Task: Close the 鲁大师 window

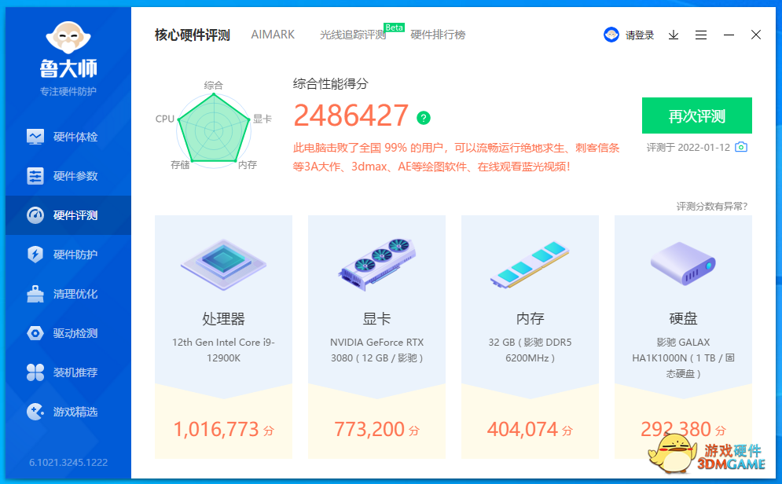Action: [756, 35]
